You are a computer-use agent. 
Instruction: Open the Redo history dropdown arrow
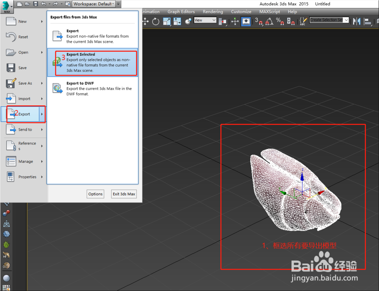click(x=61, y=4)
